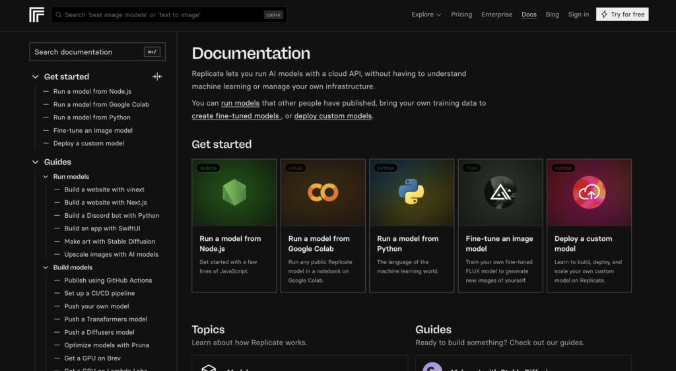The image size is (676, 371).
Task: Click the Google Colab logo card image
Action: 323,193
